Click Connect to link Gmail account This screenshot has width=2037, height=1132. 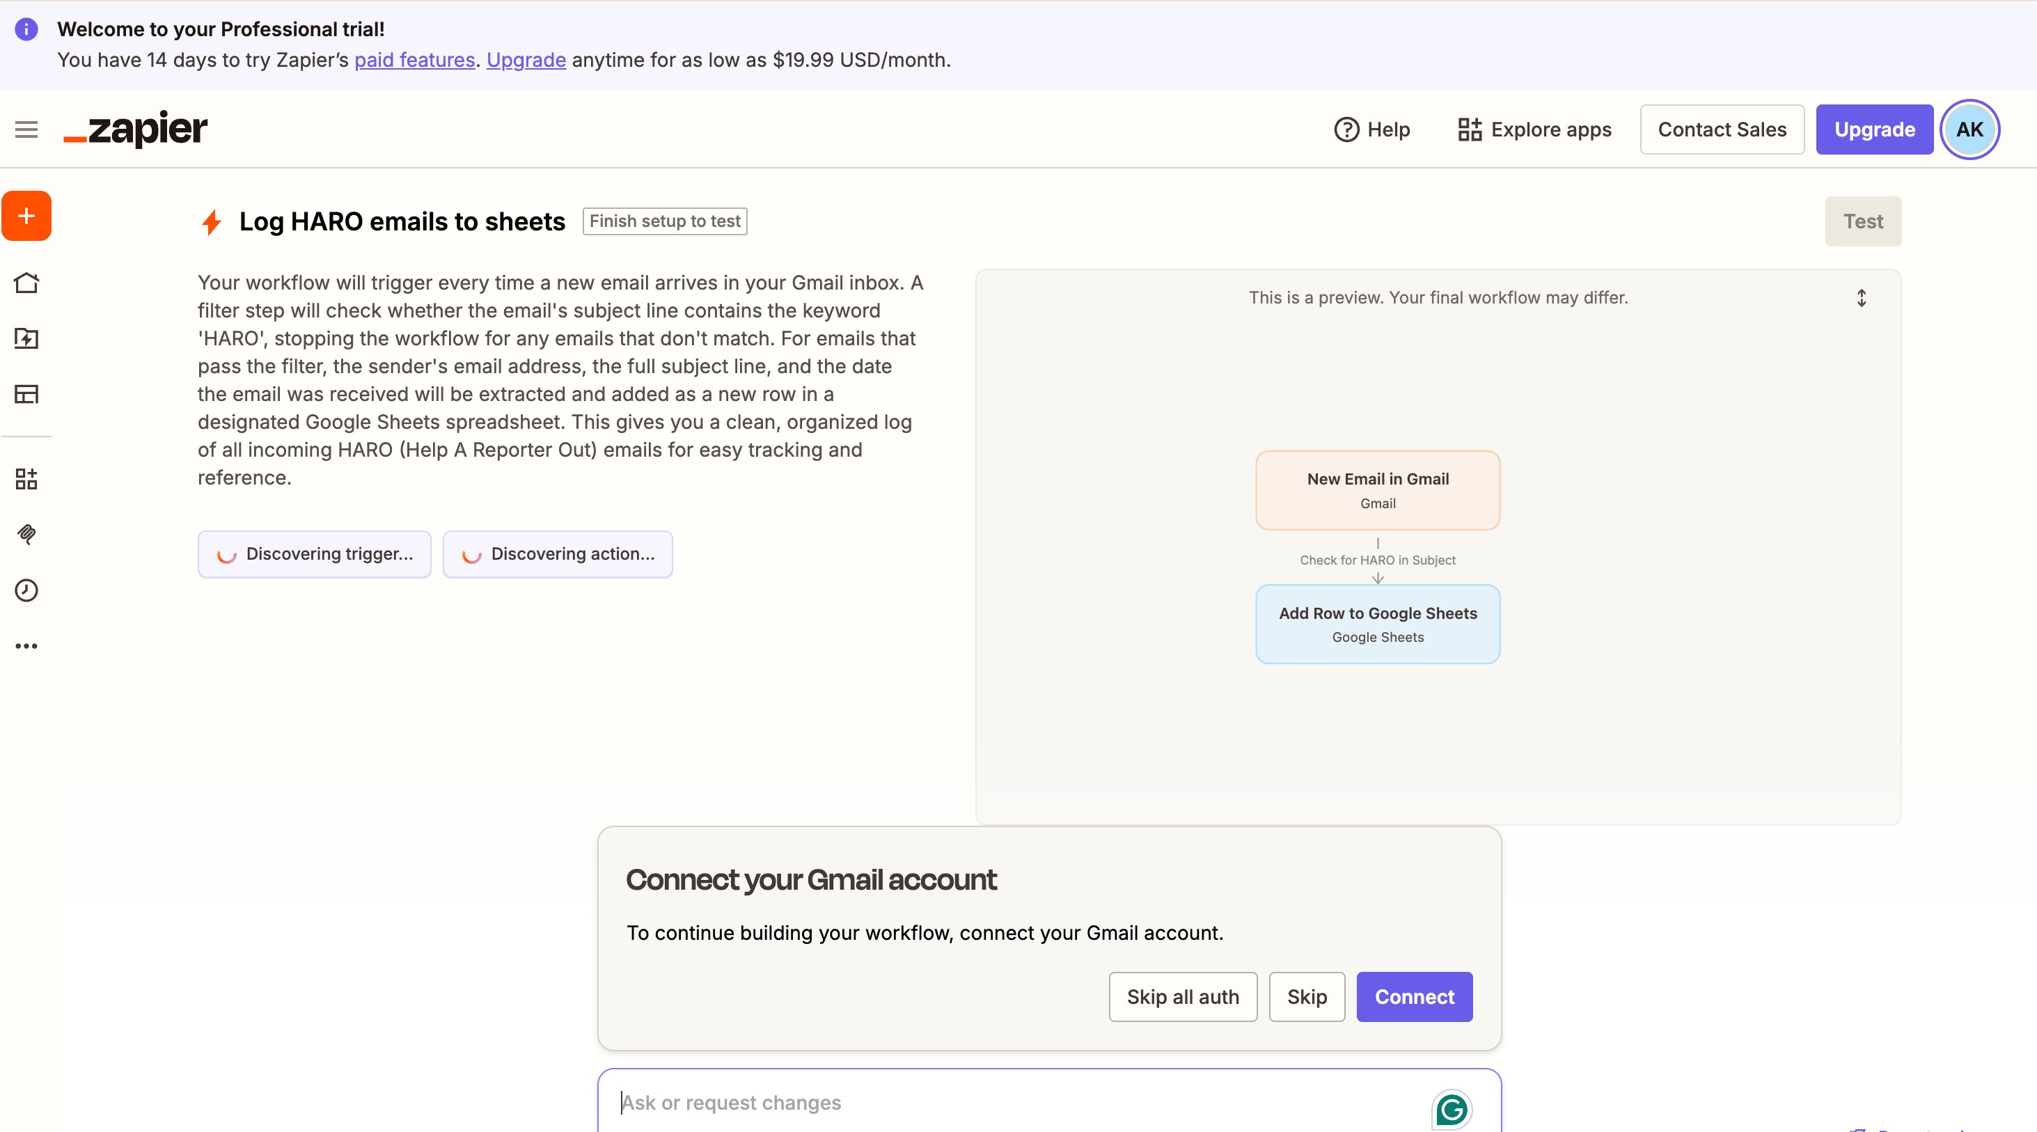pyautogui.click(x=1414, y=997)
